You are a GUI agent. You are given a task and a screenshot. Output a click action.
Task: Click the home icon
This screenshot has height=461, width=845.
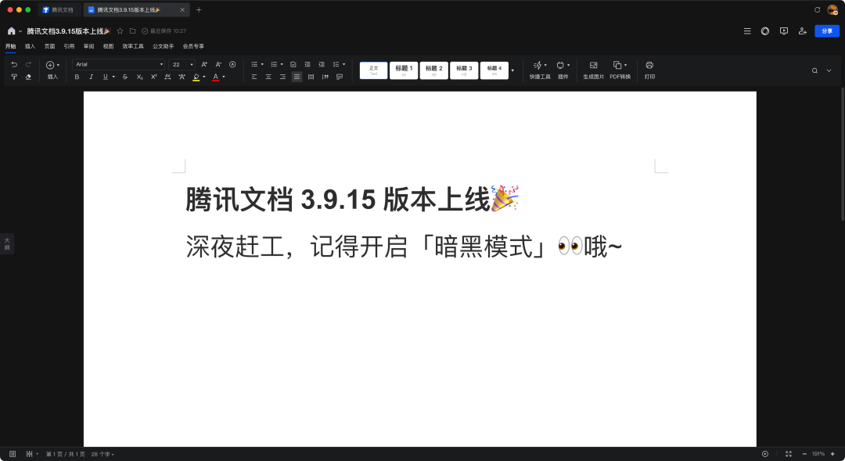pos(11,31)
